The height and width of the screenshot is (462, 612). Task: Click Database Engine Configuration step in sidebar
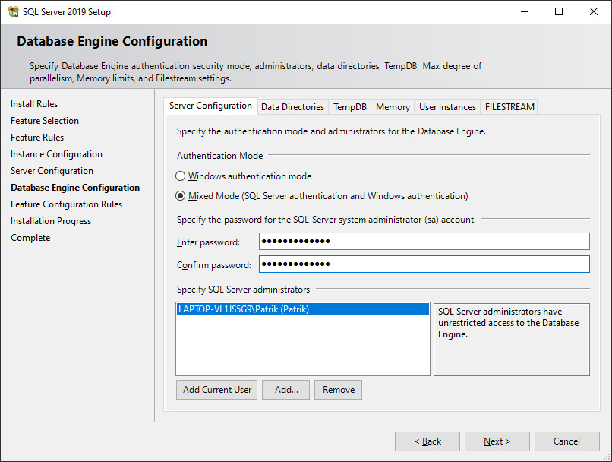[x=75, y=188]
